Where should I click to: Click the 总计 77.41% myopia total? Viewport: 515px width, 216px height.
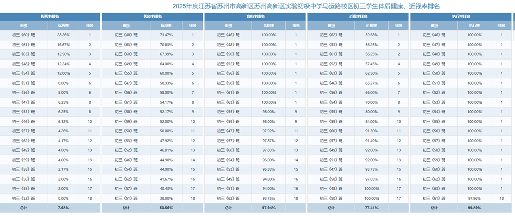tap(371, 208)
